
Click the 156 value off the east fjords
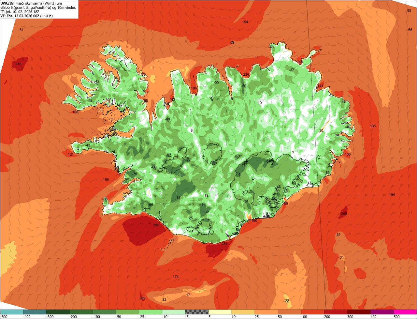point(348,154)
